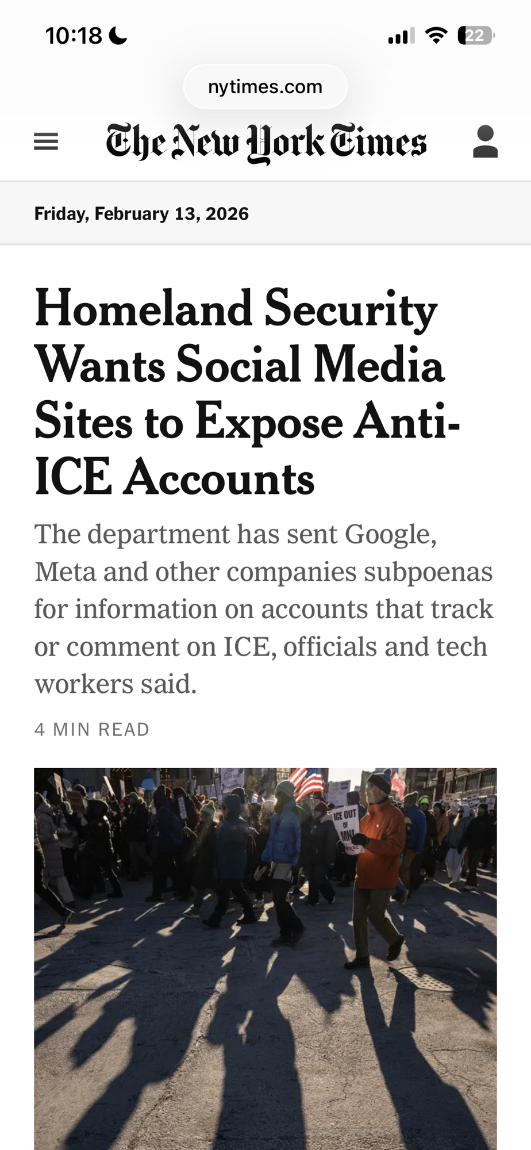Click the article summary about subpoenas
The width and height of the screenshot is (531, 1150).
click(x=263, y=608)
